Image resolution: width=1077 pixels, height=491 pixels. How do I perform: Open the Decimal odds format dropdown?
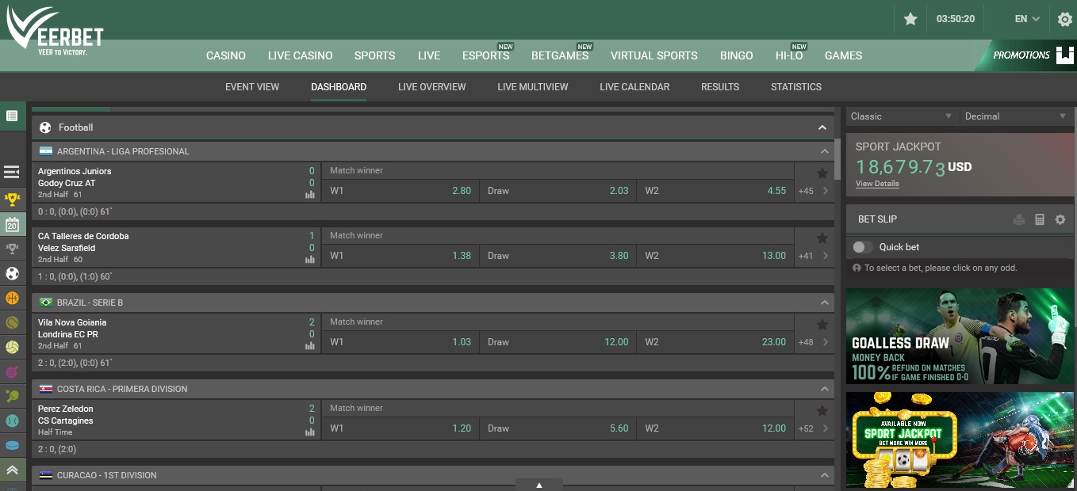(1016, 116)
